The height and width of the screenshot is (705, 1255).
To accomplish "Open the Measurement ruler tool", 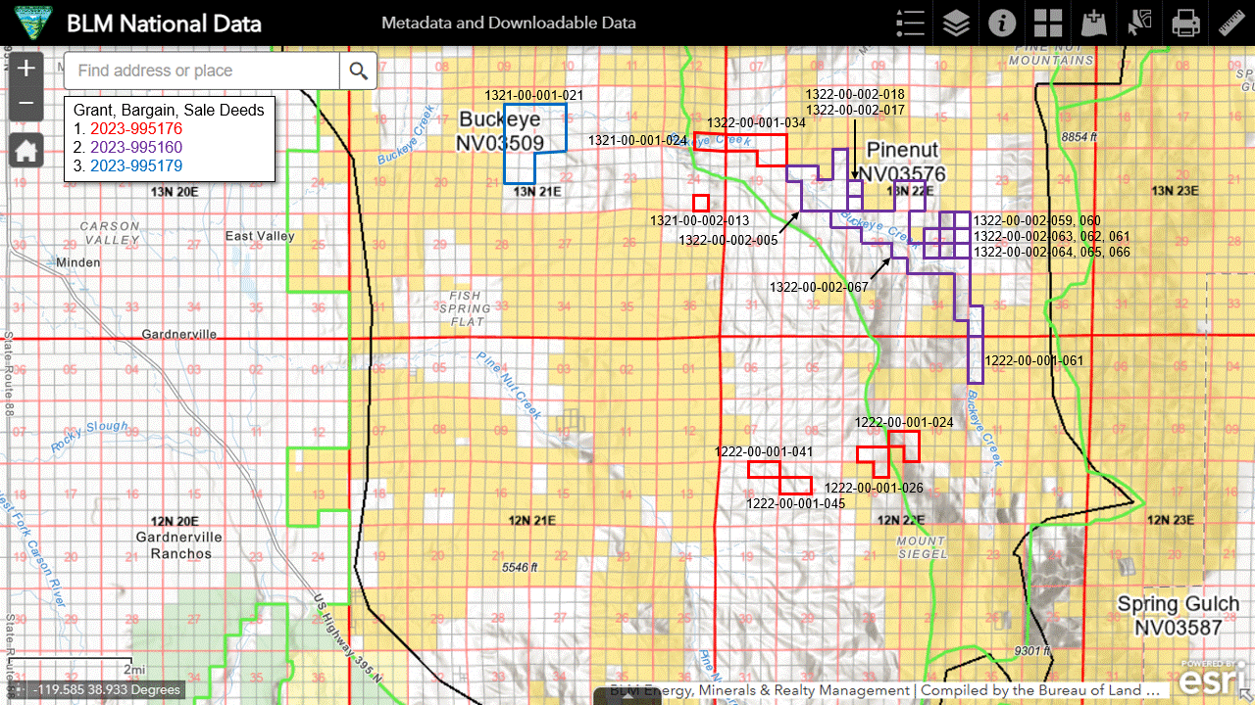I will (x=1230, y=23).
